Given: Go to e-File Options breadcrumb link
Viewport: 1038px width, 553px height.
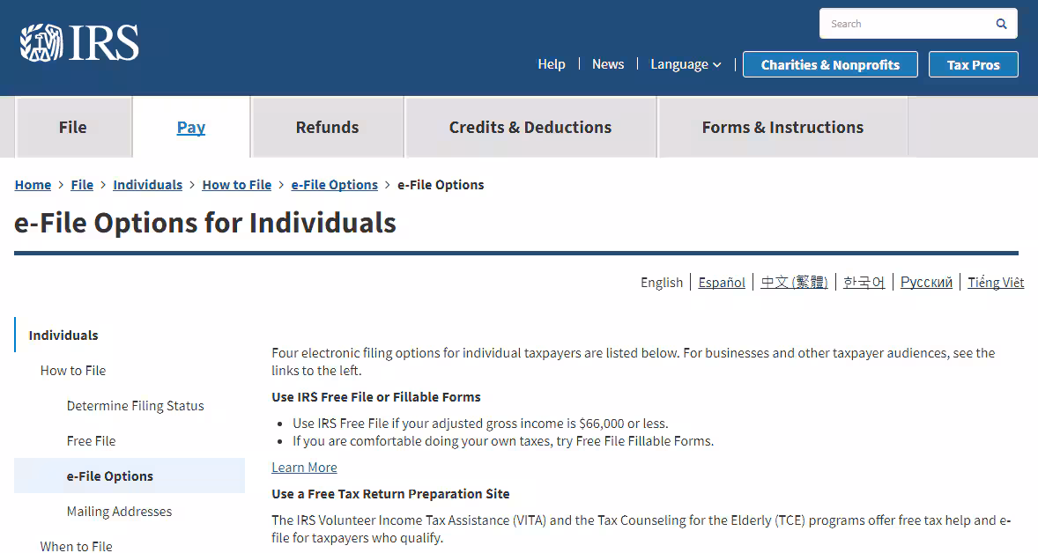Looking at the screenshot, I should pos(334,185).
